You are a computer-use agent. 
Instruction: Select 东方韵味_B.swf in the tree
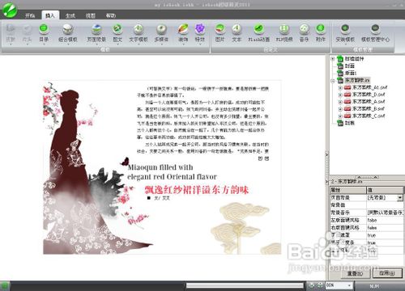[369, 109]
